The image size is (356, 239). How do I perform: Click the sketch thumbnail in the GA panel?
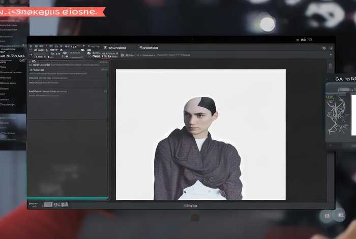click(x=337, y=116)
